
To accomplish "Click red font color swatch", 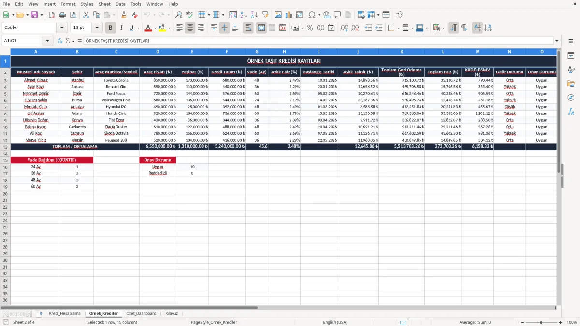I will pyautogui.click(x=148, y=28).
